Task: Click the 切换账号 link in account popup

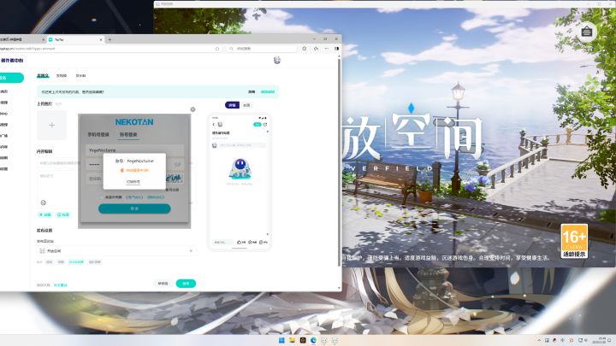Action: click(133, 182)
